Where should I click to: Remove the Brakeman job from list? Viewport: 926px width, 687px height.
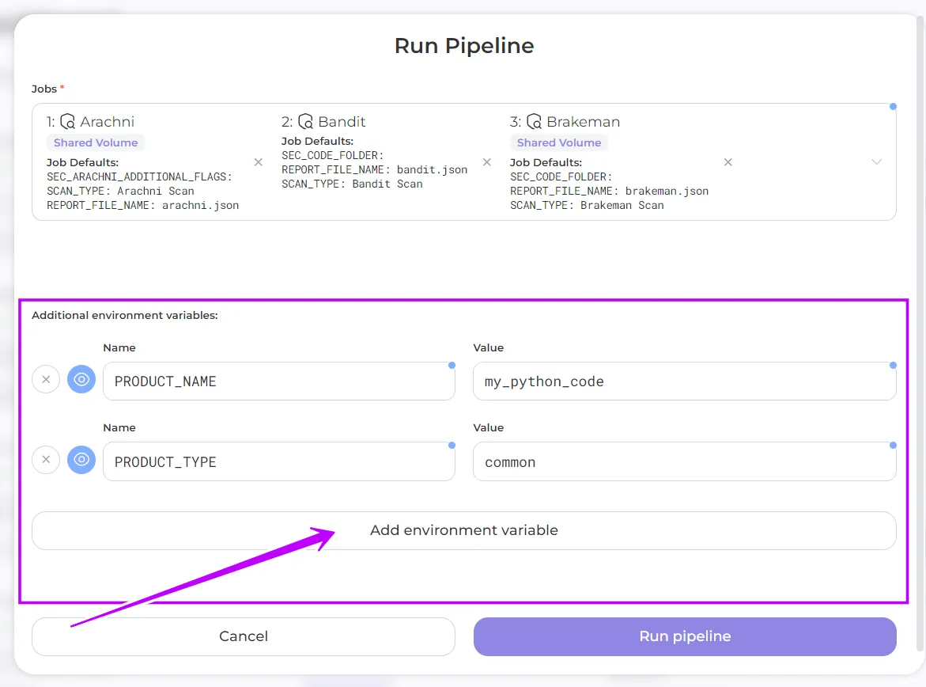click(728, 162)
